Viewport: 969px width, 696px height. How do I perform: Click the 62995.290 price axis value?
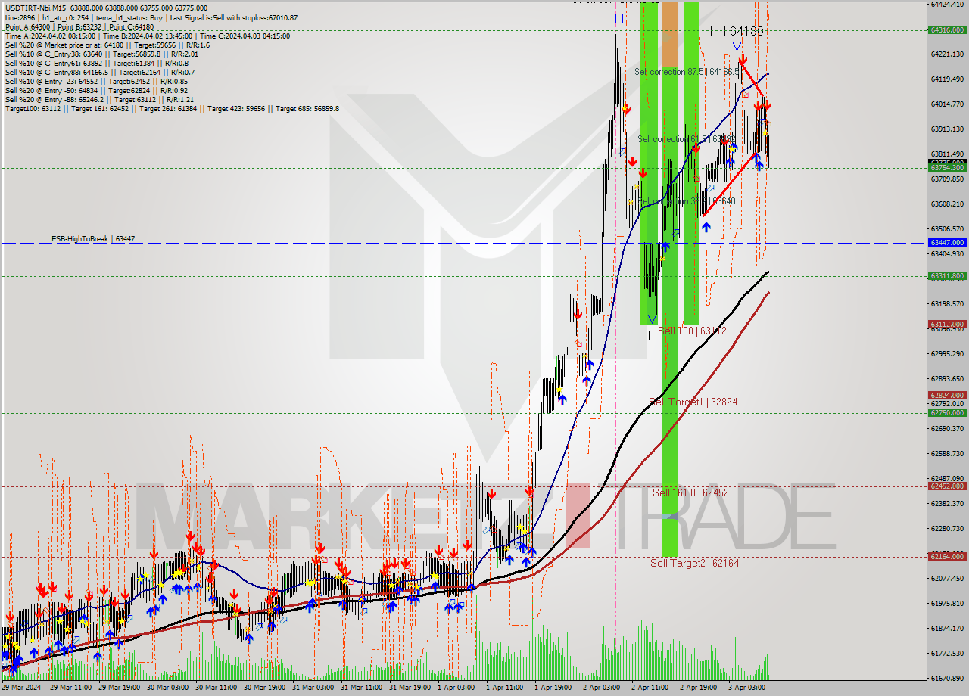[x=947, y=353]
